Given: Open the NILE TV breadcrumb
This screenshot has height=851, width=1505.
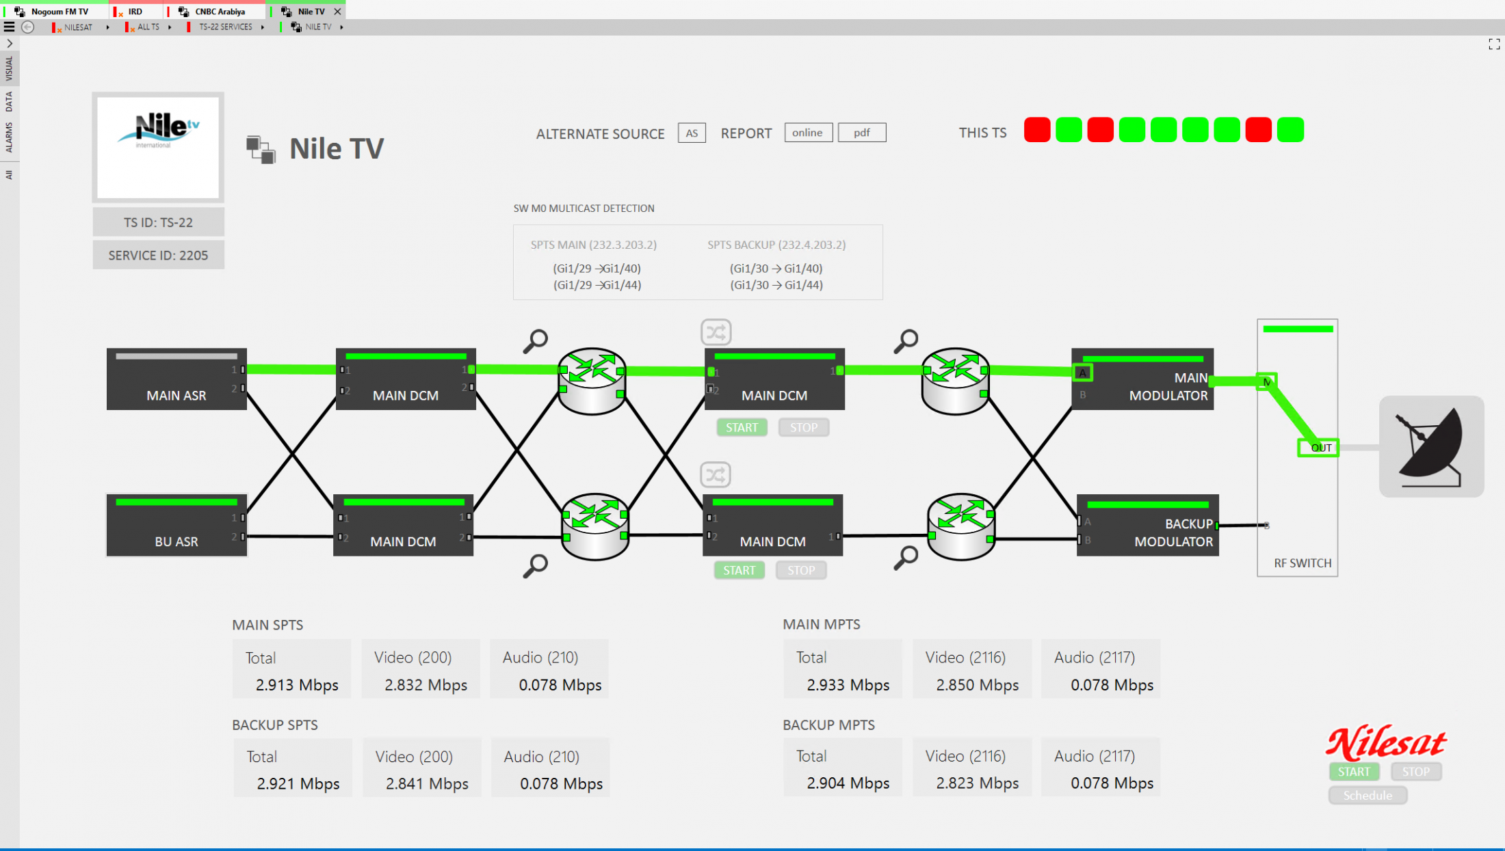Looking at the screenshot, I should tap(312, 27).
